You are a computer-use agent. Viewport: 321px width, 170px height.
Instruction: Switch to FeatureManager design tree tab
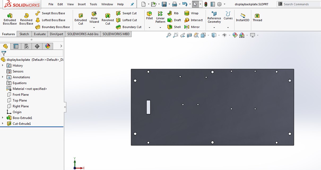pyautogui.click(x=5, y=46)
